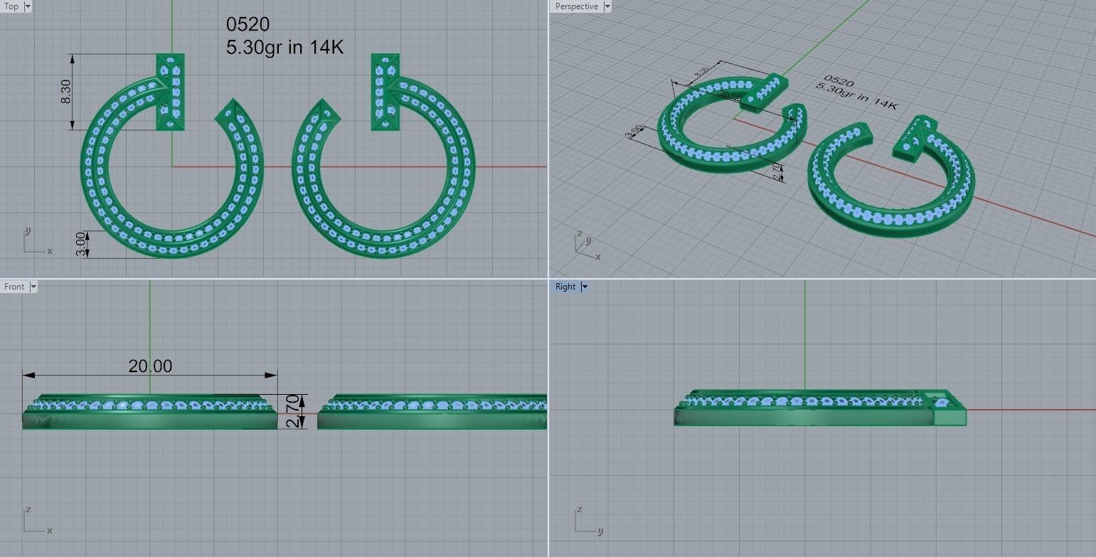Select the 20.00 dimension in Front view
Screen dimensions: 1096x557
tap(150, 366)
